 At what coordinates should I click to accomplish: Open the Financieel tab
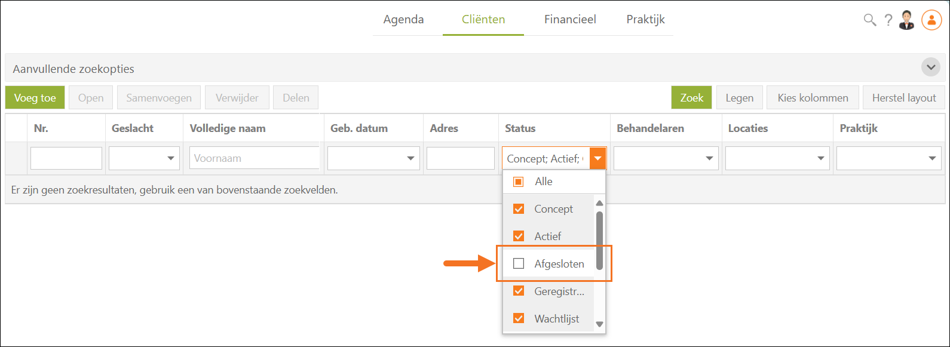tap(570, 19)
